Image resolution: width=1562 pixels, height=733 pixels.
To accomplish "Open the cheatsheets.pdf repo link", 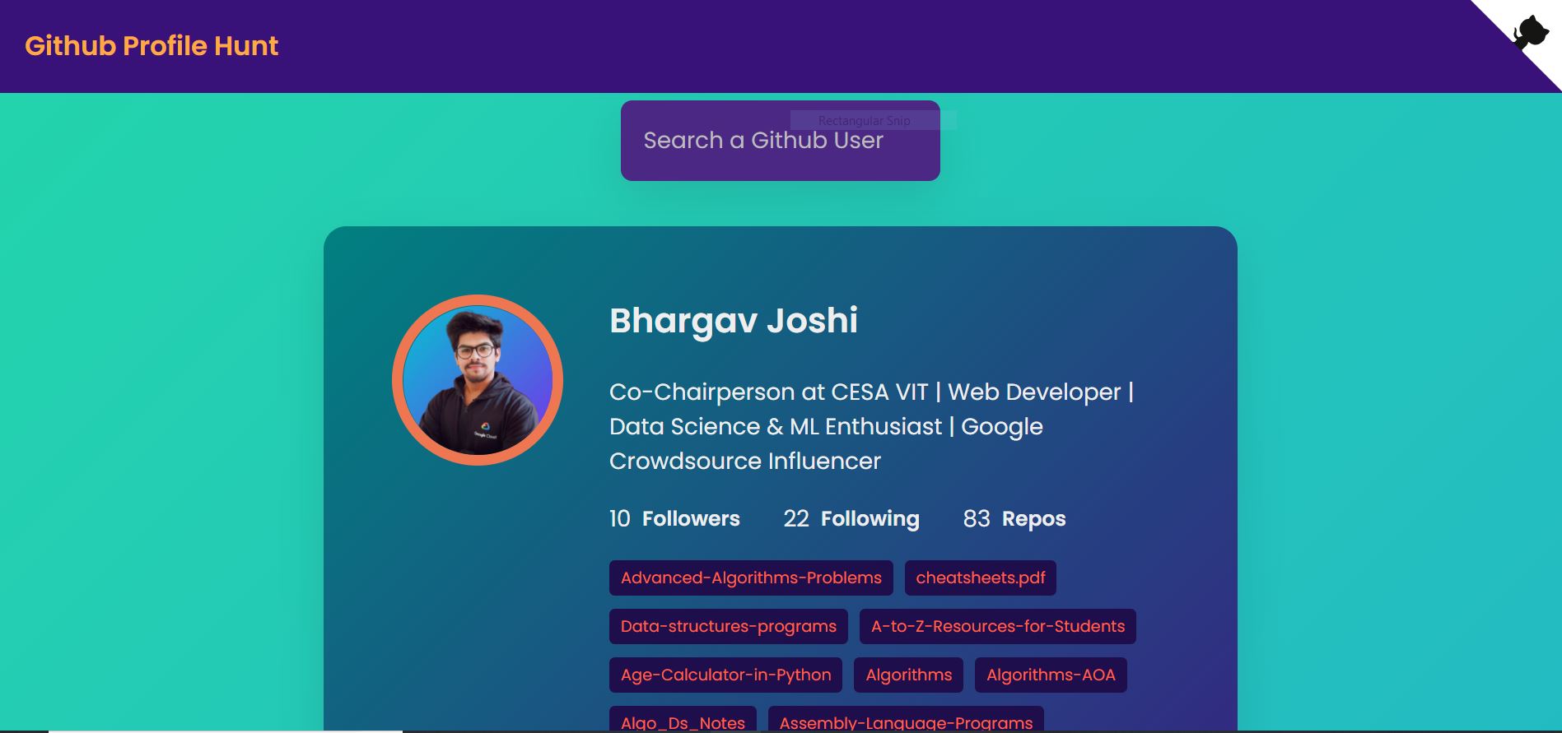I will (x=981, y=578).
